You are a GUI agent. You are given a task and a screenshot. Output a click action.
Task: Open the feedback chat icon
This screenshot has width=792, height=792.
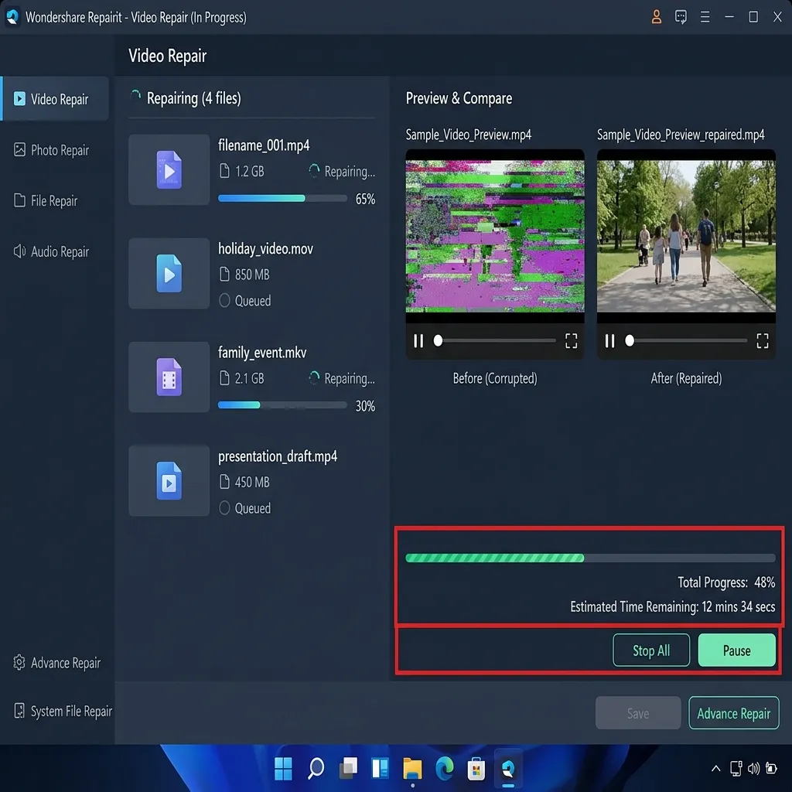pos(681,17)
